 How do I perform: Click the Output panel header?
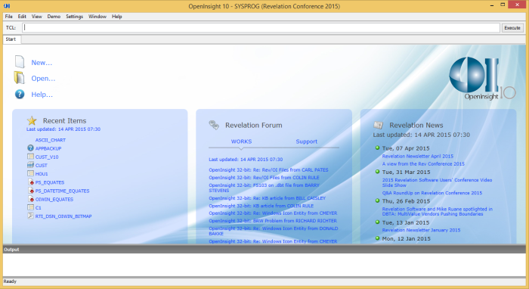(x=264, y=249)
